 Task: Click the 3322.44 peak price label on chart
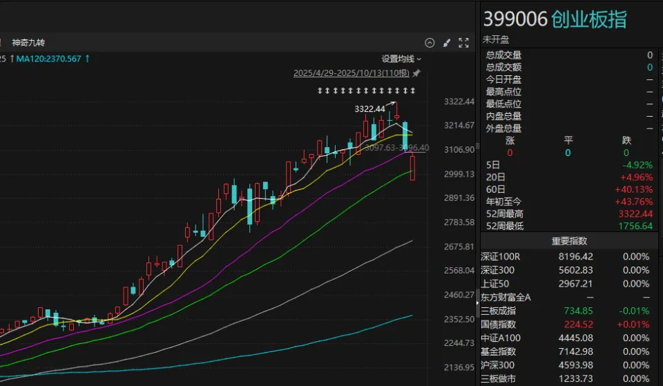coord(369,109)
